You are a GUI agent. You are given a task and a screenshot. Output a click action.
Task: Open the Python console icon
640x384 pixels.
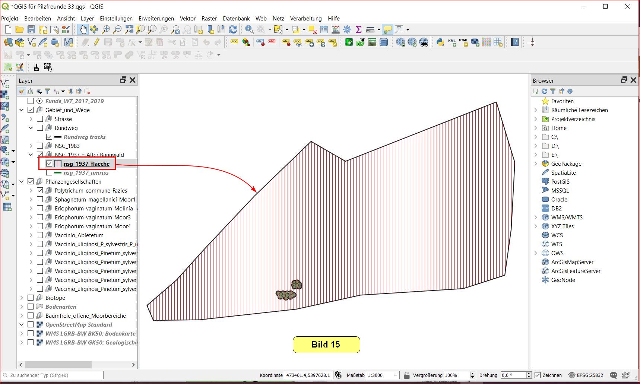[440, 42]
